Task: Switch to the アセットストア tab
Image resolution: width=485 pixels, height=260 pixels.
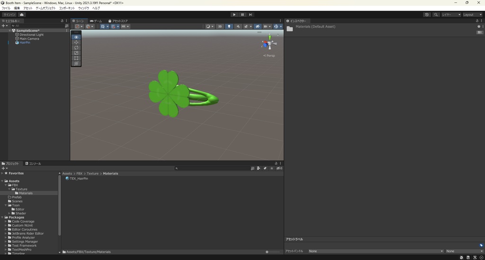Action: pyautogui.click(x=118, y=21)
